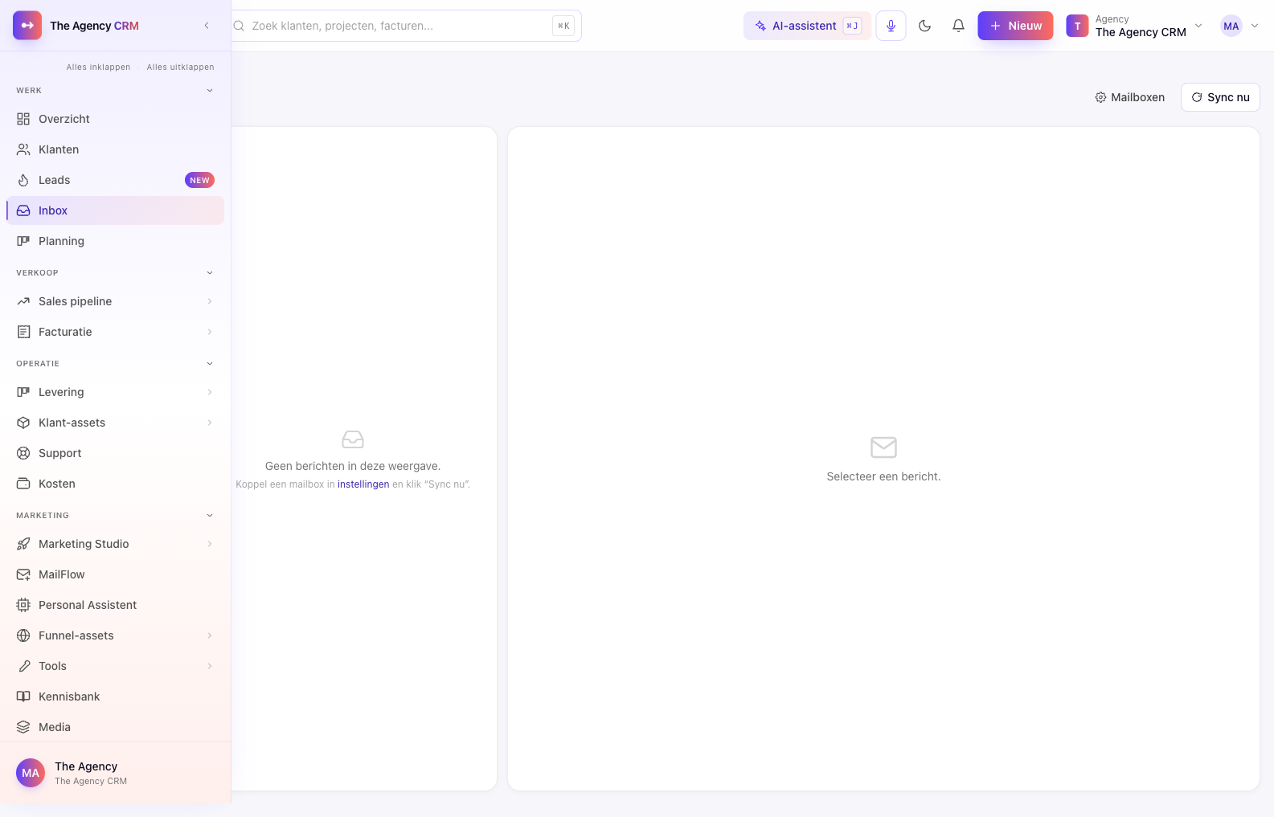Viewport: 1274px width, 817px height.
Task: Click the Nieuw button
Action: [1015, 26]
